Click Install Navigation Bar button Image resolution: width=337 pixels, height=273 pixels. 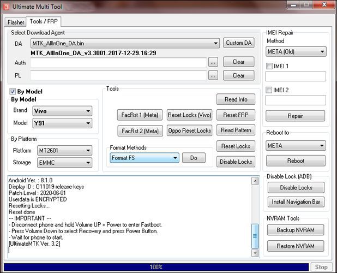296,202
